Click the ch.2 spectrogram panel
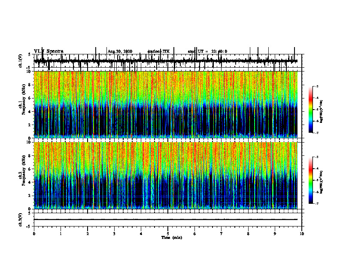This screenshot has width=340, height=262. coord(165,176)
